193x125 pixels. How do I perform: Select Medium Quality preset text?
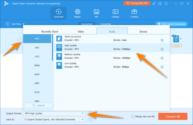[72, 54]
